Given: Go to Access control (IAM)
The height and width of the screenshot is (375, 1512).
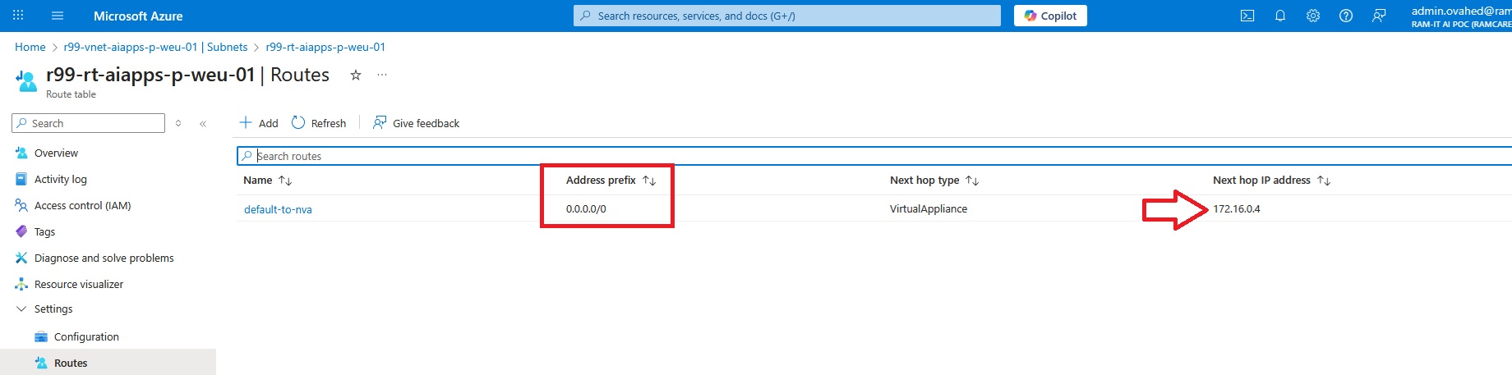Looking at the screenshot, I should tap(82, 205).
